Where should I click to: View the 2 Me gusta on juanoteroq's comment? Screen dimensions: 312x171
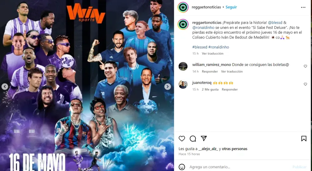[210, 90]
